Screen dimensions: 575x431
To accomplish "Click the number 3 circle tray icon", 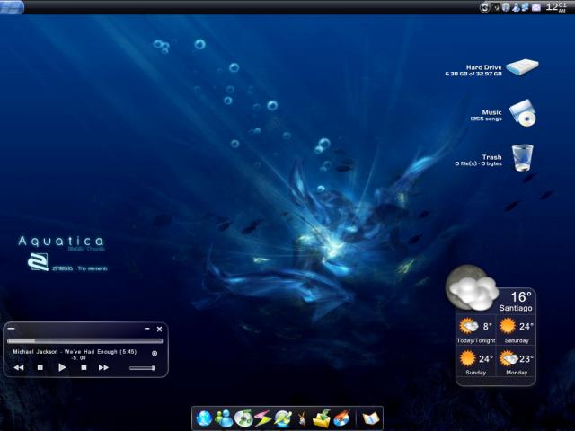I will pos(485,7).
